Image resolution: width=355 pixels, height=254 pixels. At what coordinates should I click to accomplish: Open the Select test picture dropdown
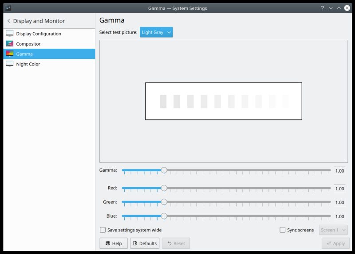tap(156, 32)
